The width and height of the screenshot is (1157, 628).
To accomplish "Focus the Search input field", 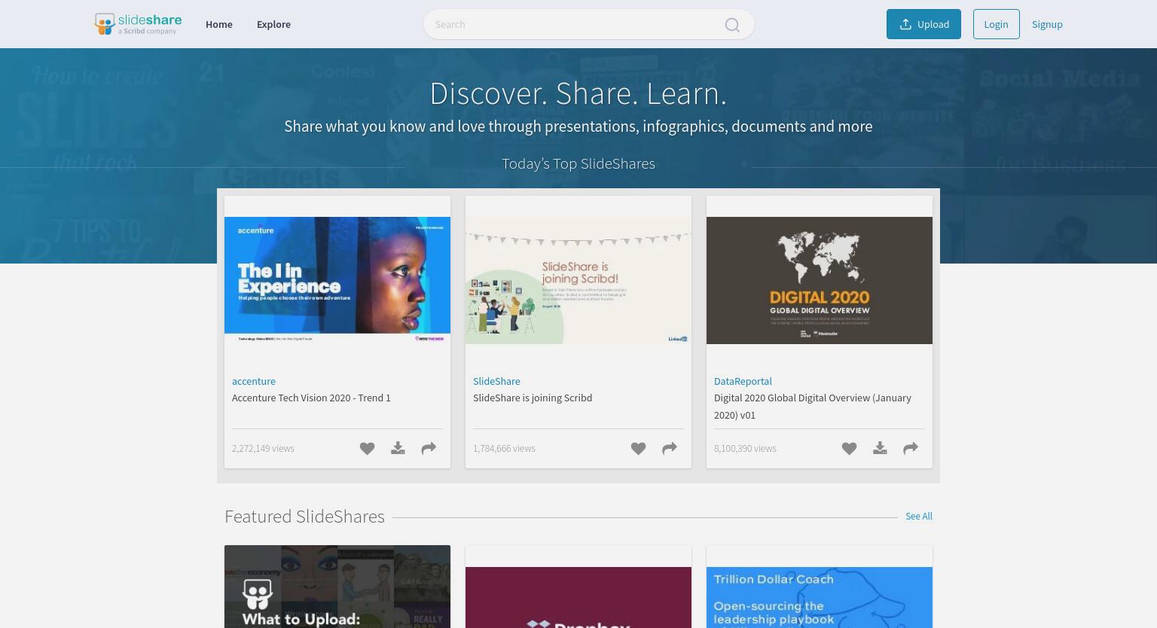I will tap(588, 24).
